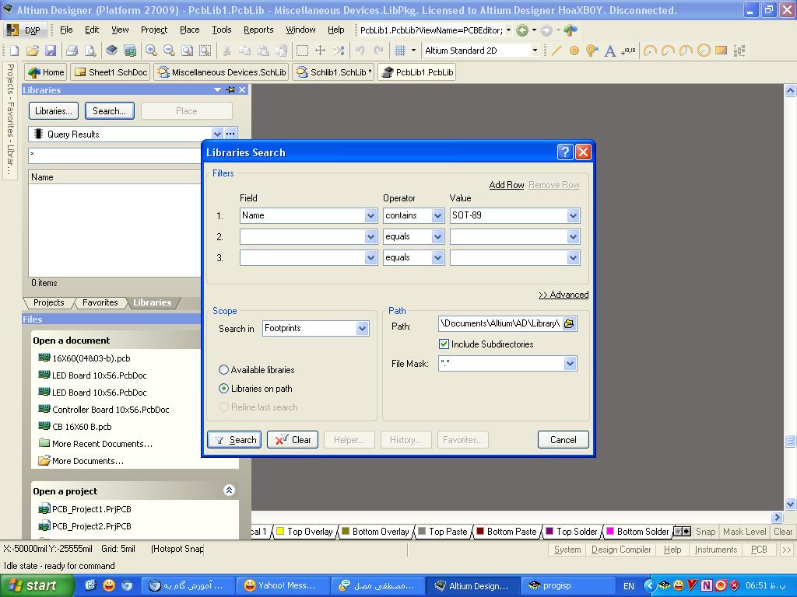
Task: Browse for library path folder icon
Action: coord(569,323)
